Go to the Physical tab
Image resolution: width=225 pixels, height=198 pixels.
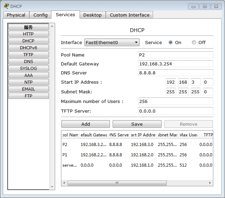pyautogui.click(x=16, y=15)
